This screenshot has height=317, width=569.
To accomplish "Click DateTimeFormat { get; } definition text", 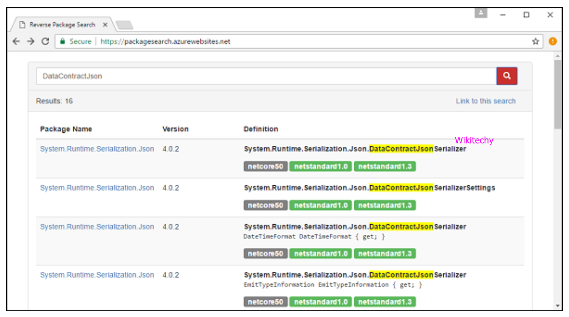I will coord(314,237).
